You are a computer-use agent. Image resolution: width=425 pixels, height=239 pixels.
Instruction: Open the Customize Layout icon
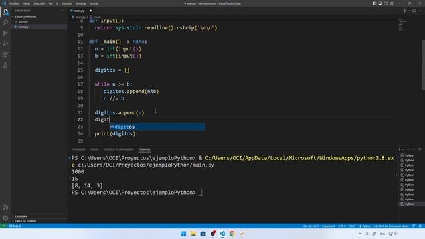[x=392, y=3]
